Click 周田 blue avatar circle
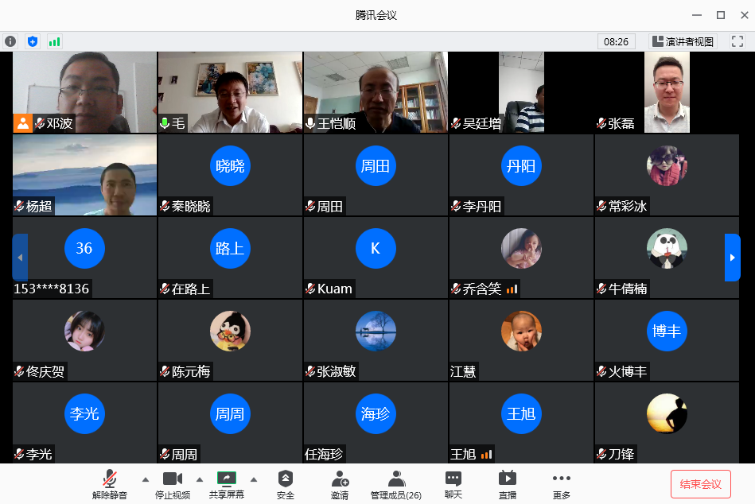The height and width of the screenshot is (504, 755). click(376, 166)
